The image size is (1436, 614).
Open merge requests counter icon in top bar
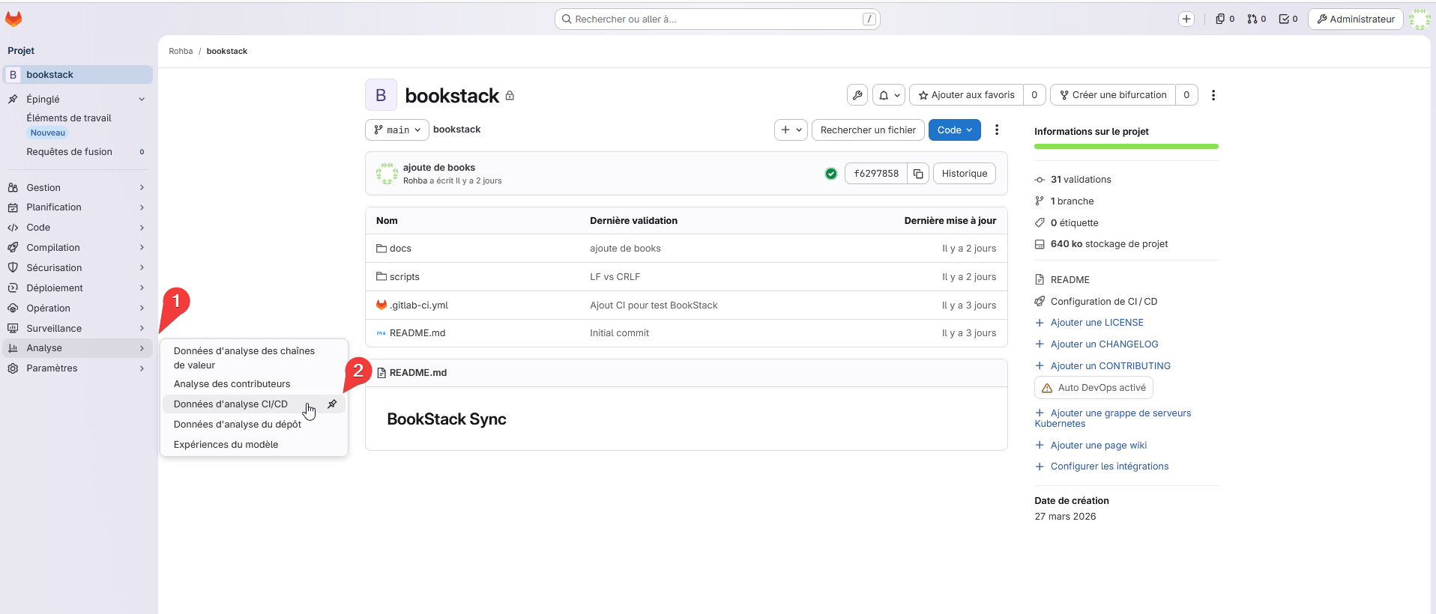pyautogui.click(x=1257, y=19)
